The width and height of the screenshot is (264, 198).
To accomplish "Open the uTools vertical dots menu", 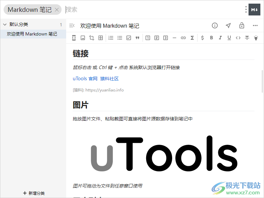I will click(x=246, y=10).
